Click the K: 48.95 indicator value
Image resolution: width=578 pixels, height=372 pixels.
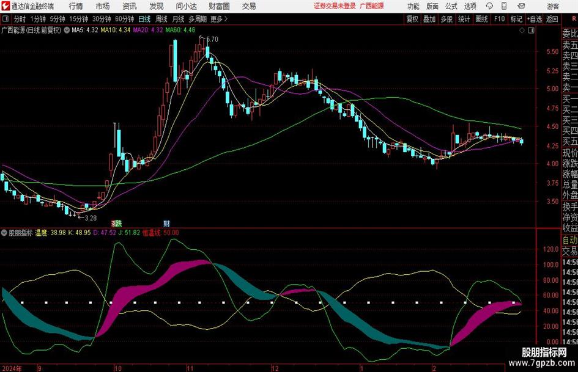pyautogui.click(x=80, y=233)
